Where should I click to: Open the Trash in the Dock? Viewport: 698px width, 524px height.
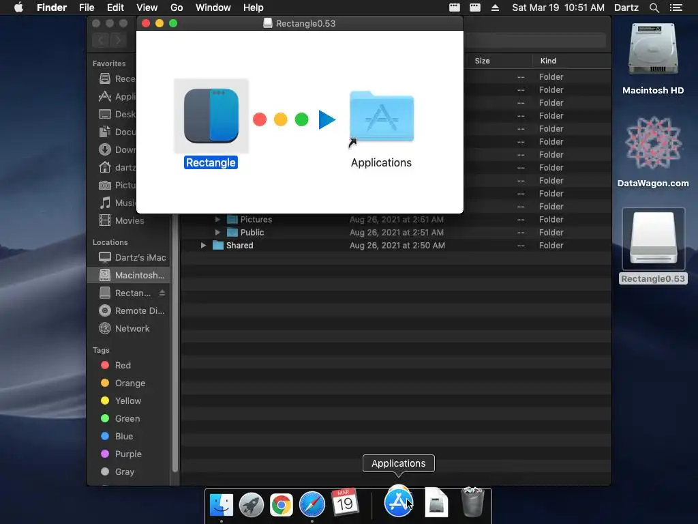point(472,503)
